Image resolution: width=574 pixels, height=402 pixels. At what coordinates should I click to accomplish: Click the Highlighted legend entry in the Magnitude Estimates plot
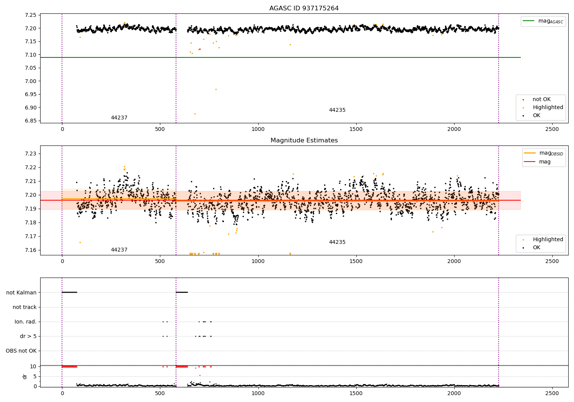point(548,240)
